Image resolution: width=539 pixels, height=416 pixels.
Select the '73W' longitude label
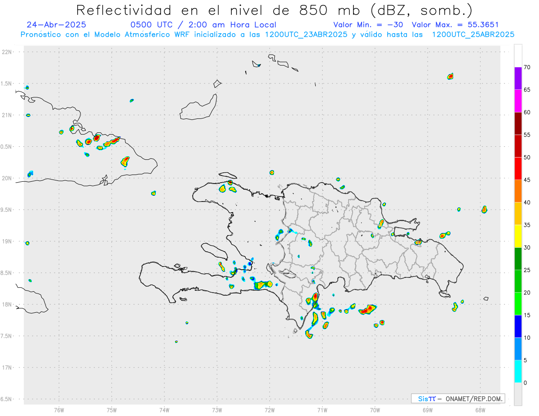coord(217,410)
